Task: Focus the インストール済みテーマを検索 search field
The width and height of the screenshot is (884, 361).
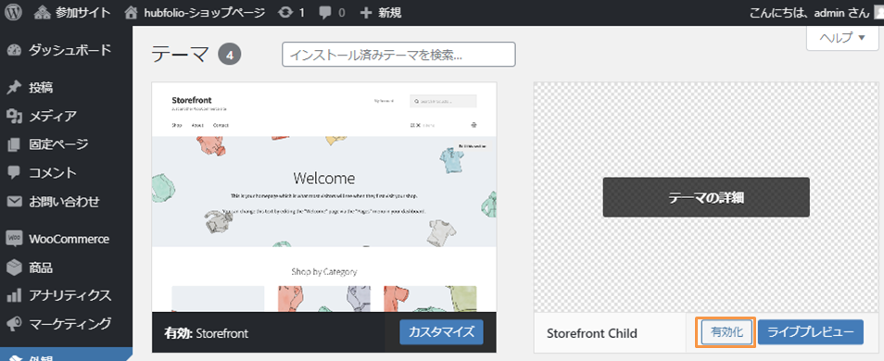Action: (398, 55)
